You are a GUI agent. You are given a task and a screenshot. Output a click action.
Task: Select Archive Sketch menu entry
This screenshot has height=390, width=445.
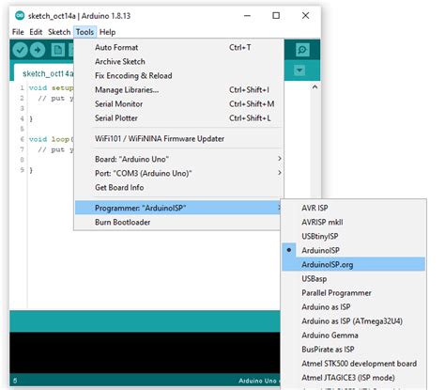179,61
